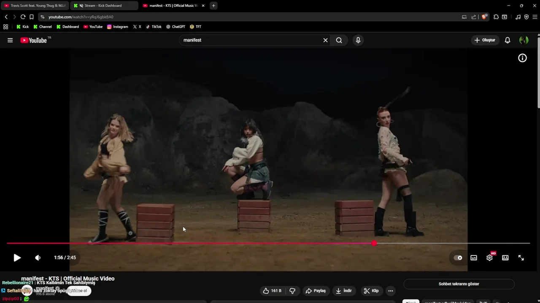The height and width of the screenshot is (303, 540).
Task: Share the video via Paylaş
Action: pyautogui.click(x=316, y=291)
